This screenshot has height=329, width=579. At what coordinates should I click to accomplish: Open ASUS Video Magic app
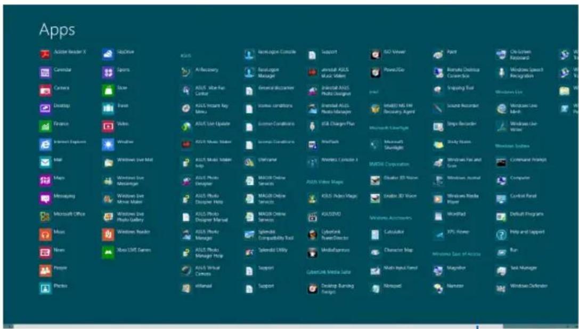(x=332, y=198)
